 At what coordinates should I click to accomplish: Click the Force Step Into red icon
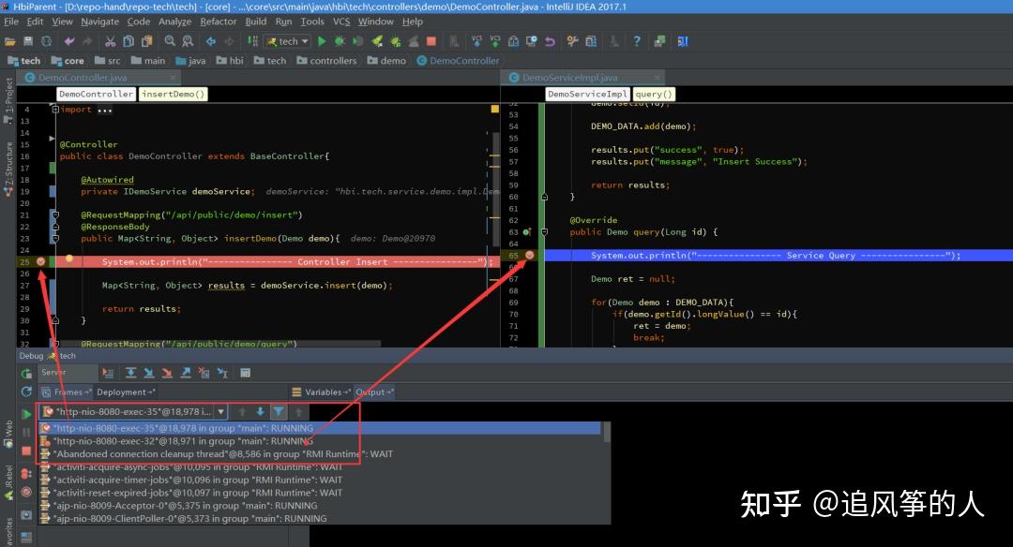[x=167, y=373]
